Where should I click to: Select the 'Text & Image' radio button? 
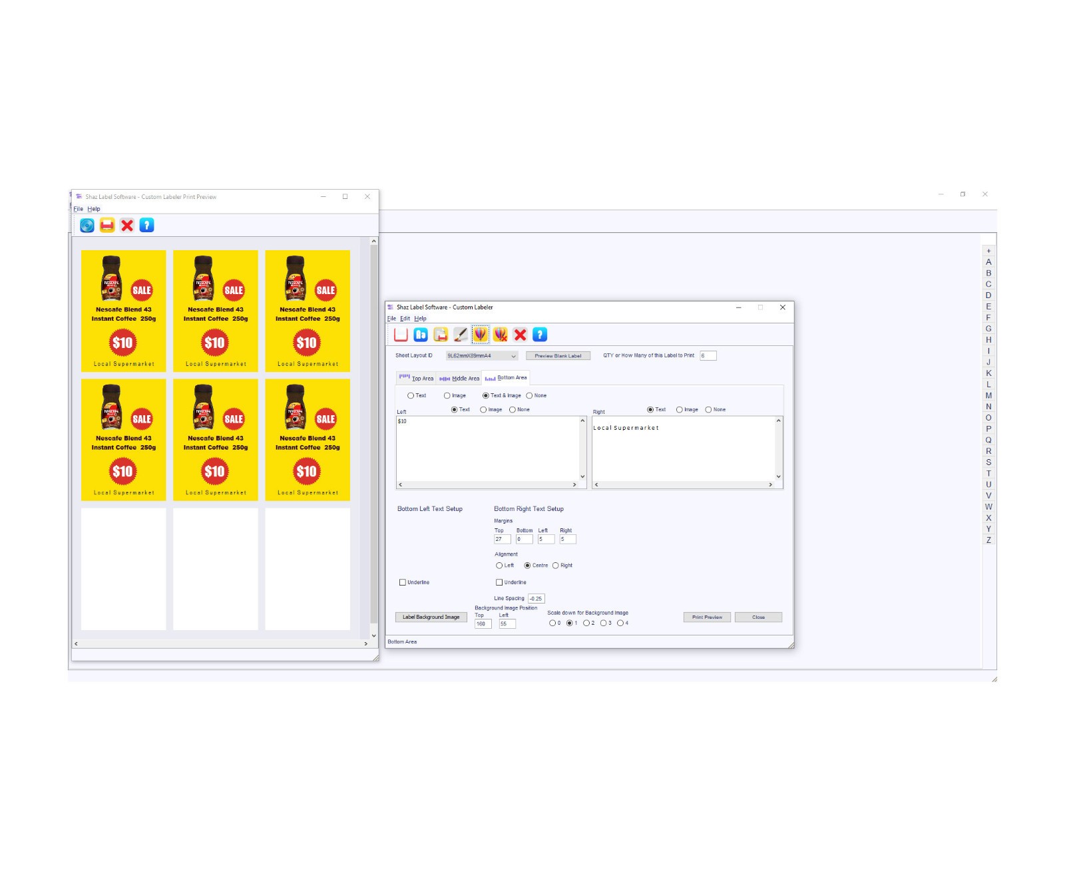pos(485,396)
